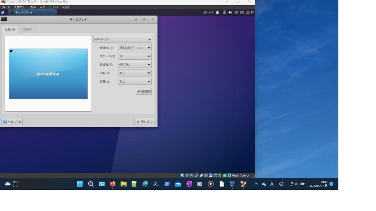Open the 回転 rotation dropdown
Screen dimensions: 376x211
(x=135, y=73)
